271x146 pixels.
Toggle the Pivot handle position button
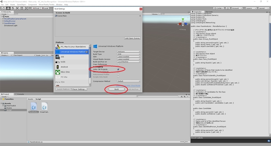(x=36, y=8)
